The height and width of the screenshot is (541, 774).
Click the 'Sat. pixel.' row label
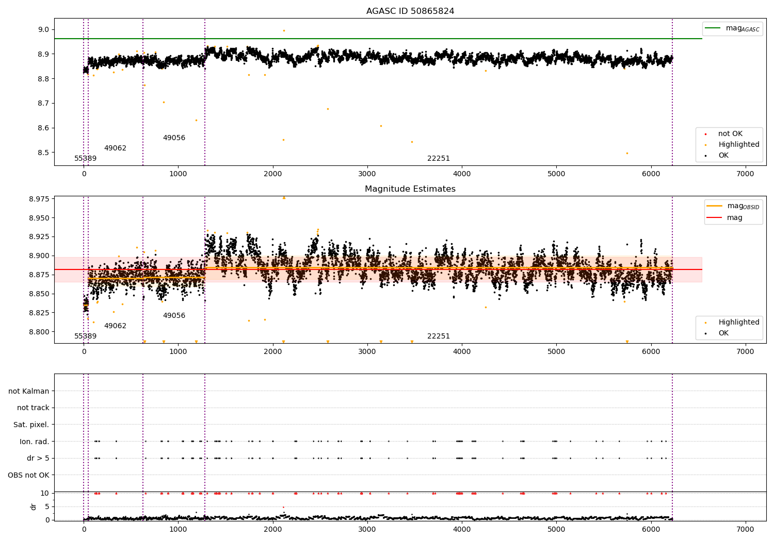tap(31, 425)
